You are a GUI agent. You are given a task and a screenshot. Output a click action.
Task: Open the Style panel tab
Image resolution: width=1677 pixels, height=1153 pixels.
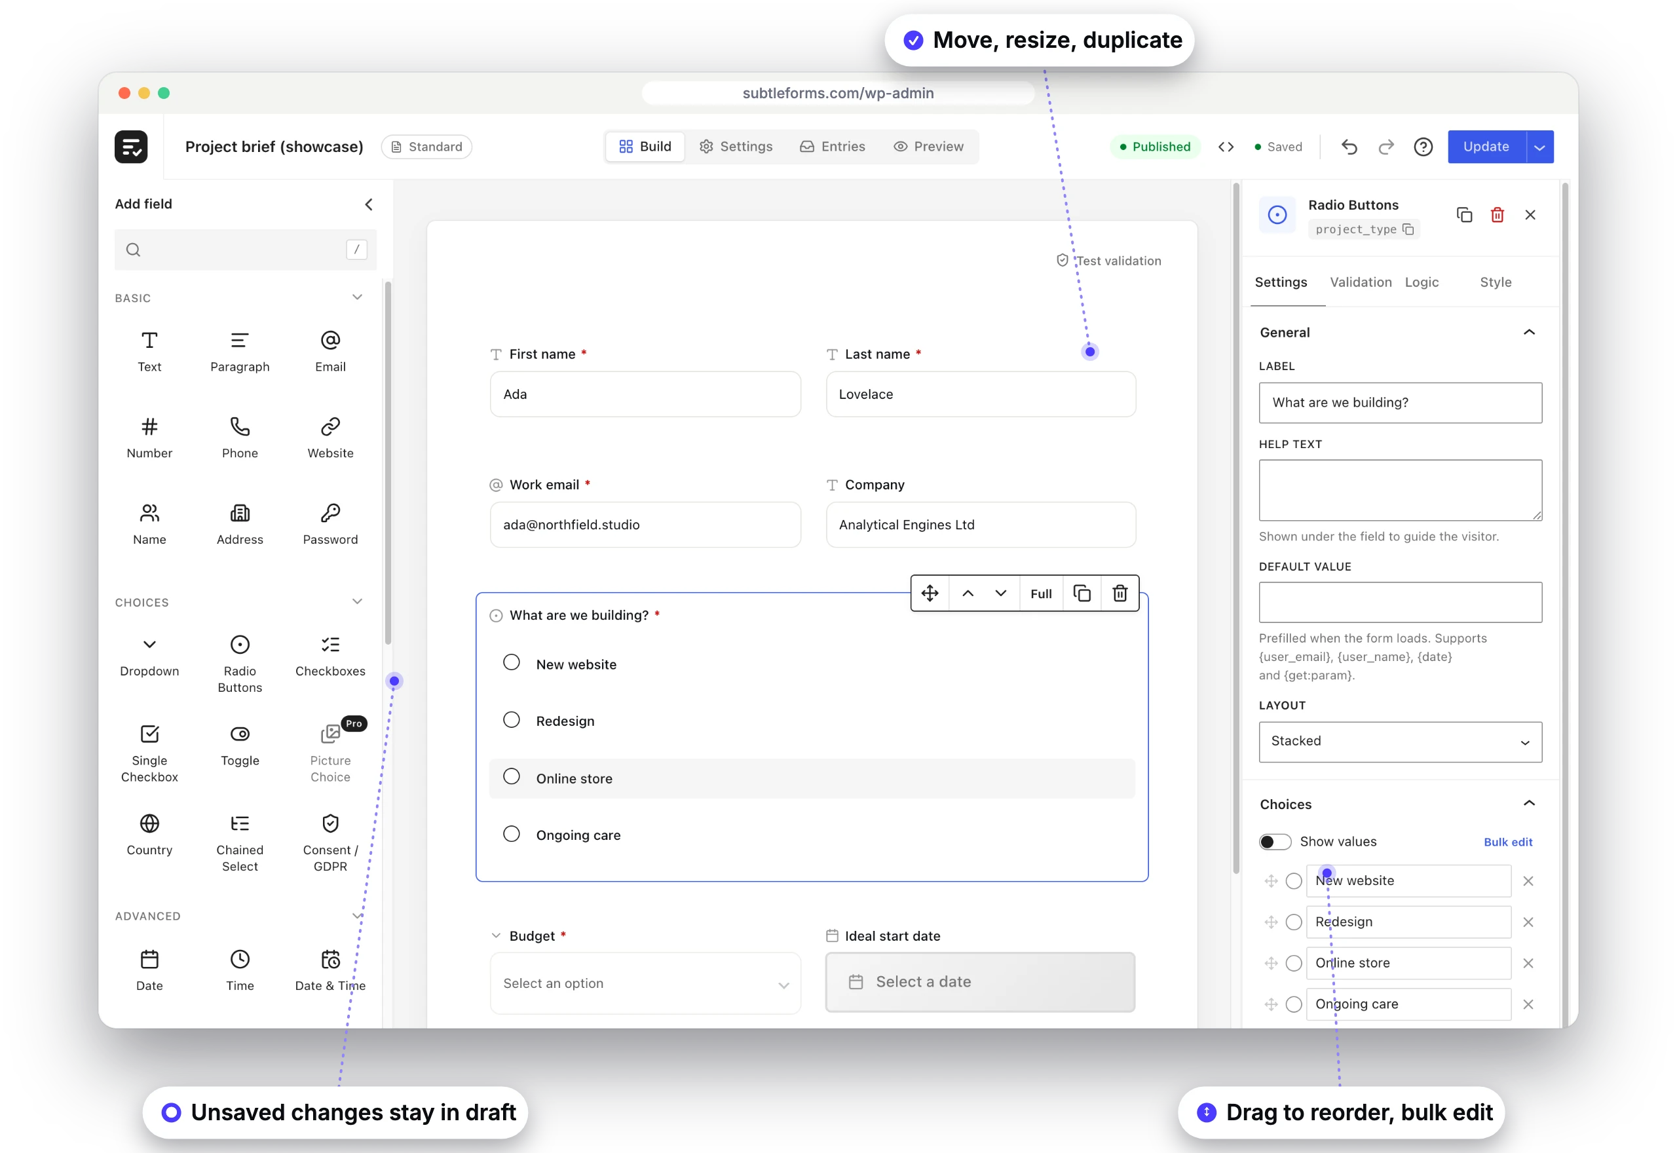[1495, 282]
